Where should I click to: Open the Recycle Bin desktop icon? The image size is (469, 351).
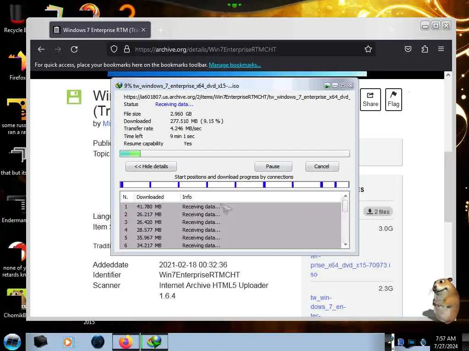[15, 18]
